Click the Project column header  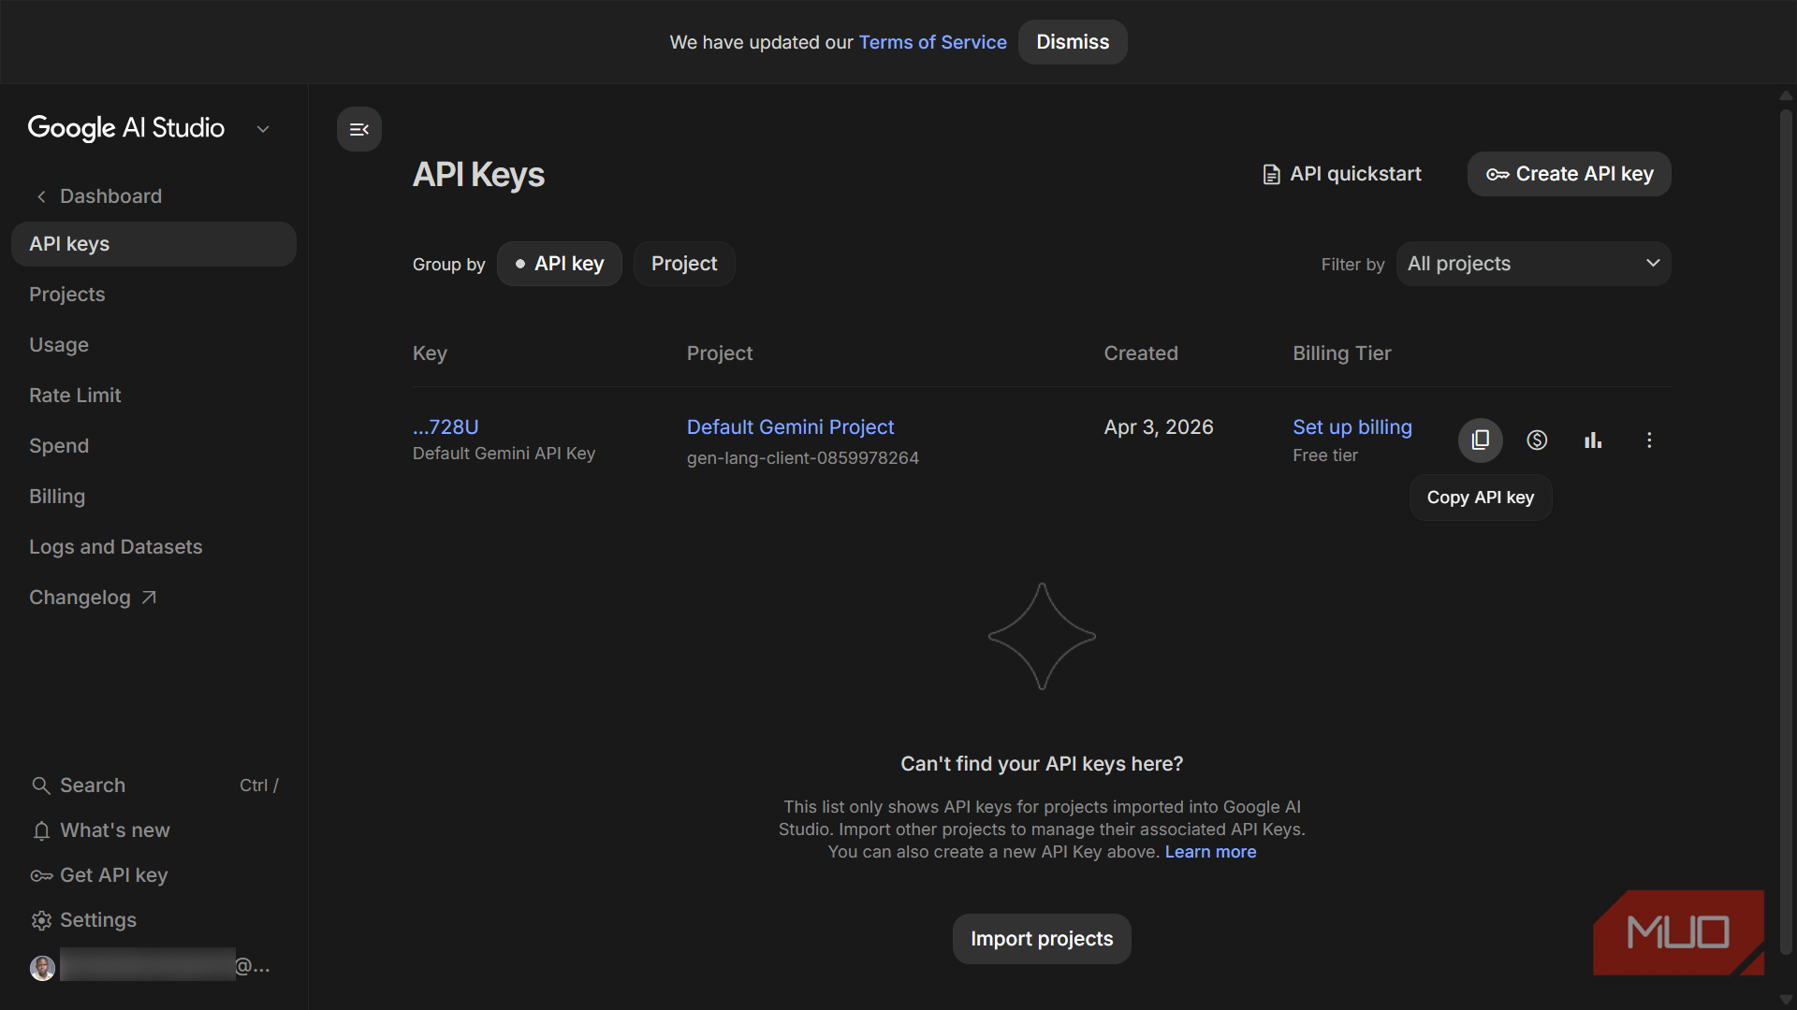coord(719,353)
